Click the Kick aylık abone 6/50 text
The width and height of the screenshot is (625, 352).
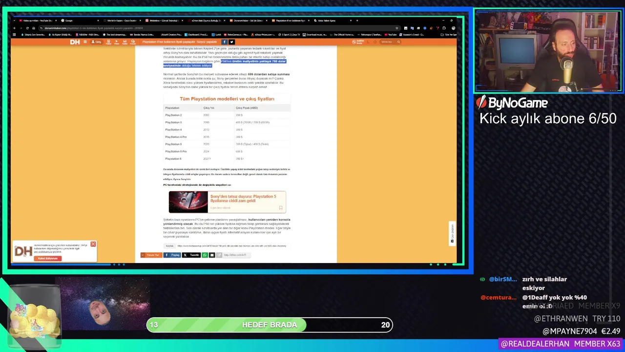click(548, 119)
